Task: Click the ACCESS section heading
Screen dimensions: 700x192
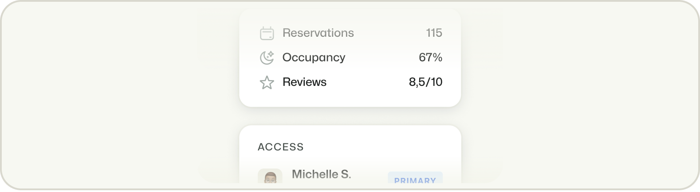Action: tap(281, 147)
